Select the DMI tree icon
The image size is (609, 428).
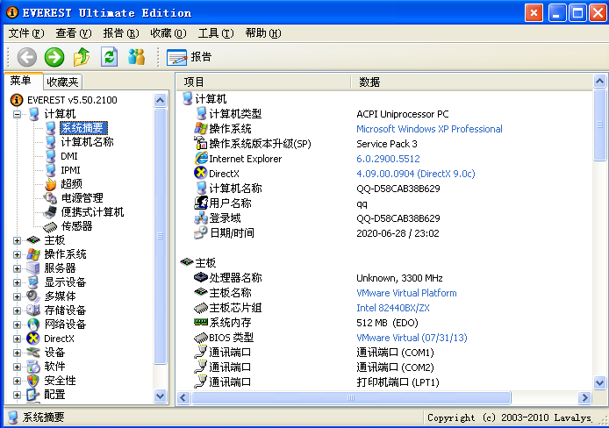[51, 156]
